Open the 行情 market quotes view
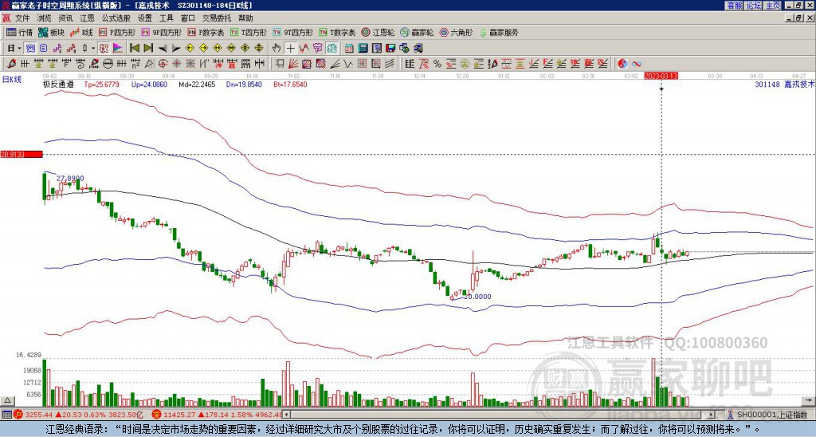816x437 pixels. click(x=19, y=32)
